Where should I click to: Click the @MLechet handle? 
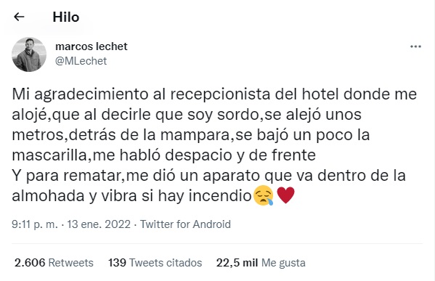[81, 61]
